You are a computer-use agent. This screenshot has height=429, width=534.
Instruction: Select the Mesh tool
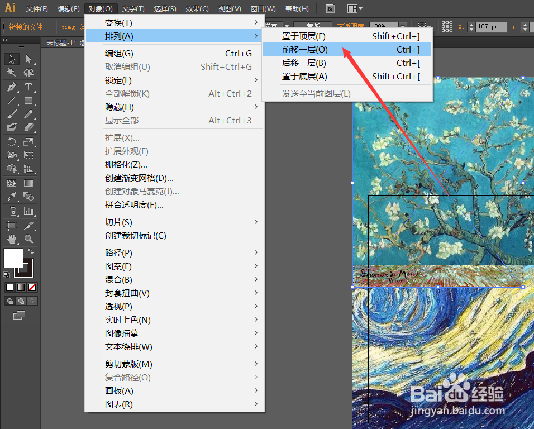tap(12, 183)
